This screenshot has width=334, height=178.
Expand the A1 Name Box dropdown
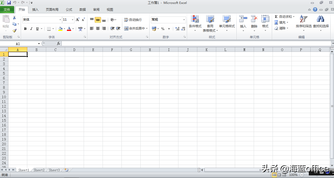pos(39,44)
